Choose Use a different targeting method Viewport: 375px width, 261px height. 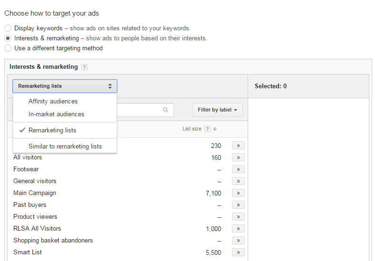click(8, 48)
